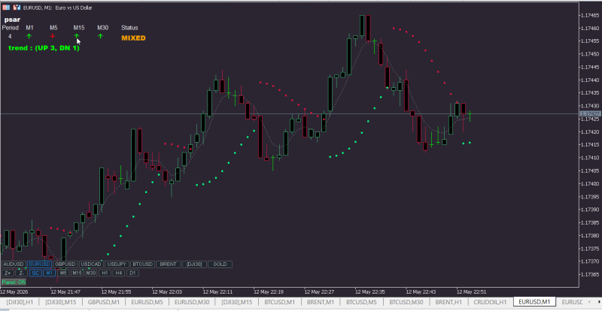This screenshot has width=602, height=311.
Task: Toggle the Panel: ON switch
Action: [x=14, y=282]
